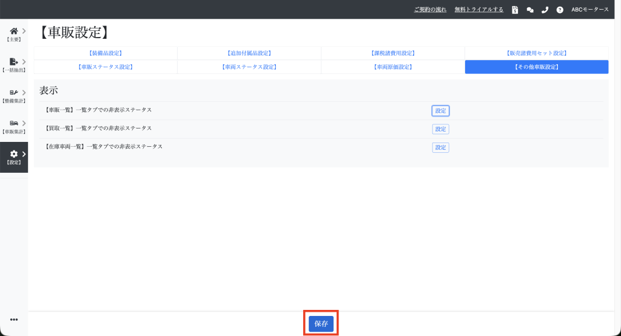Viewport: 621px width, 336px height.
Task: Open the 車販ステータス設定 tab
Action: coord(106,67)
